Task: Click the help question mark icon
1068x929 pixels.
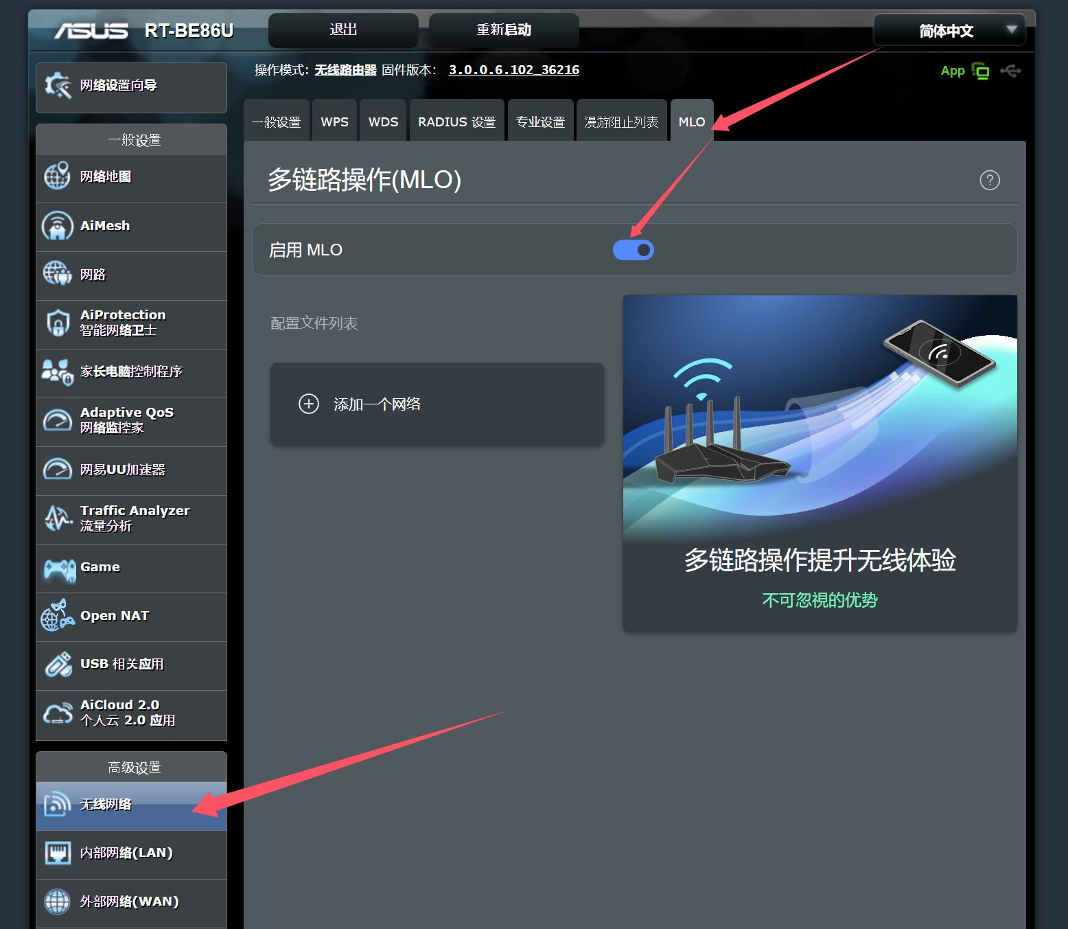Action: pyautogui.click(x=989, y=180)
